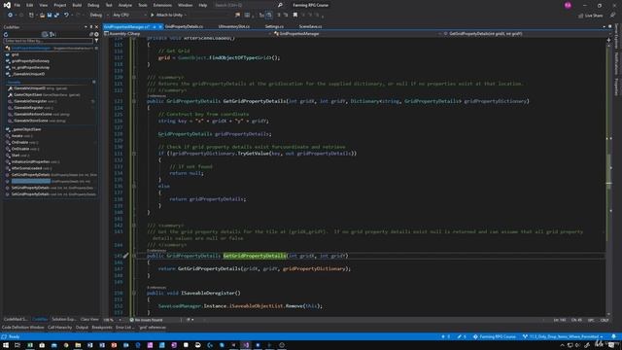Open the Error List tab
The width and height of the screenshot is (622, 350).
tap(124, 328)
